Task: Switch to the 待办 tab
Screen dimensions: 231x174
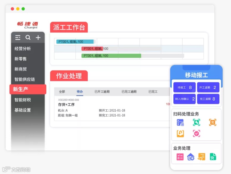Action: click(x=80, y=92)
